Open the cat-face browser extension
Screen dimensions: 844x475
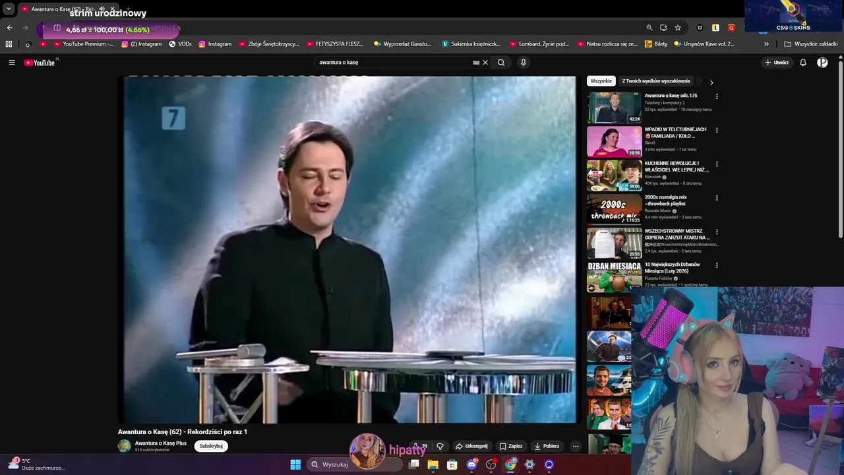point(700,28)
